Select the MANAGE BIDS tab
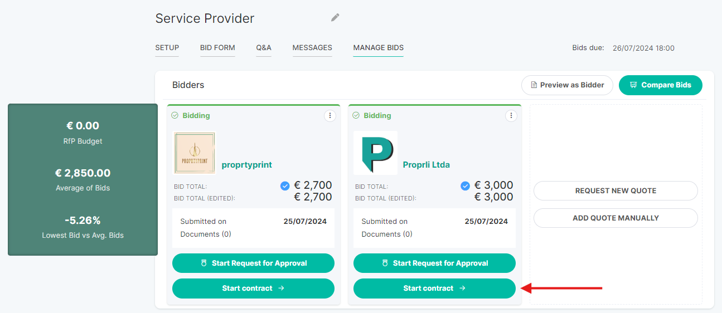This screenshot has width=722, height=313. point(379,48)
